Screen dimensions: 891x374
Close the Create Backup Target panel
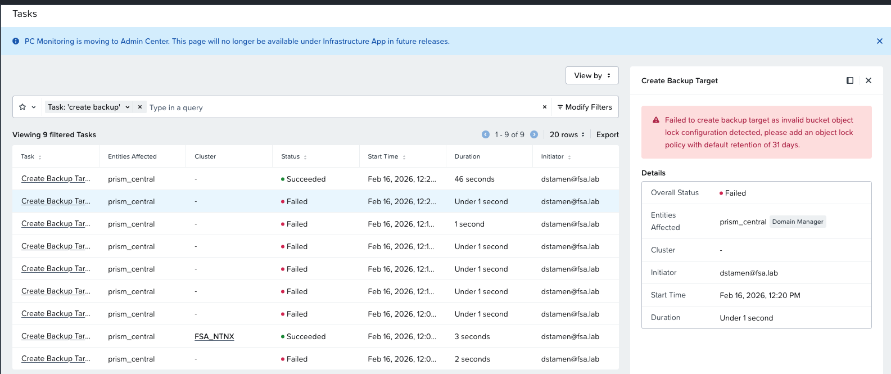pos(869,80)
